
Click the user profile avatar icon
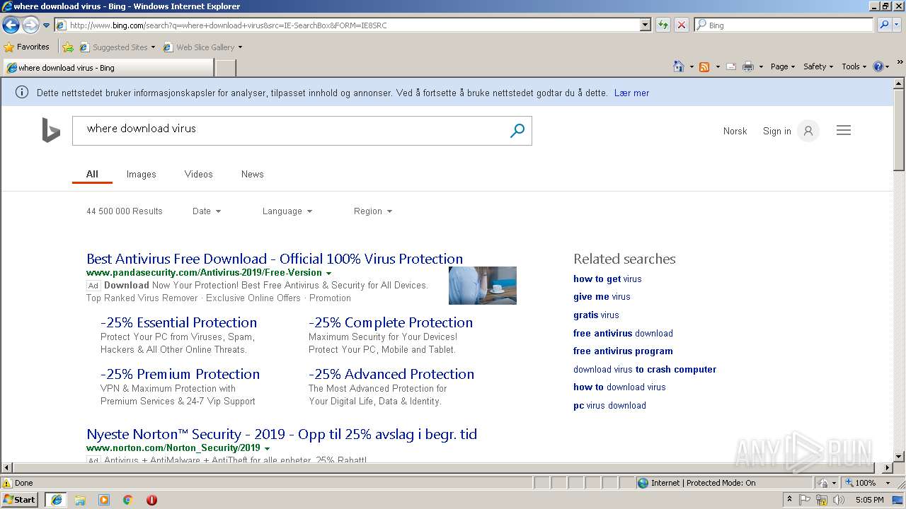(808, 131)
